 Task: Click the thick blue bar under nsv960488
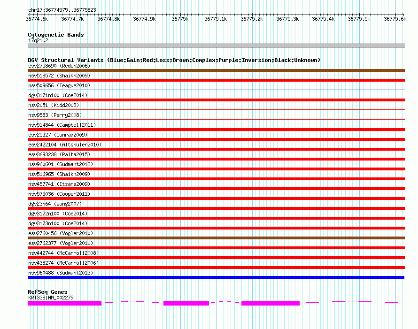click(x=216, y=277)
